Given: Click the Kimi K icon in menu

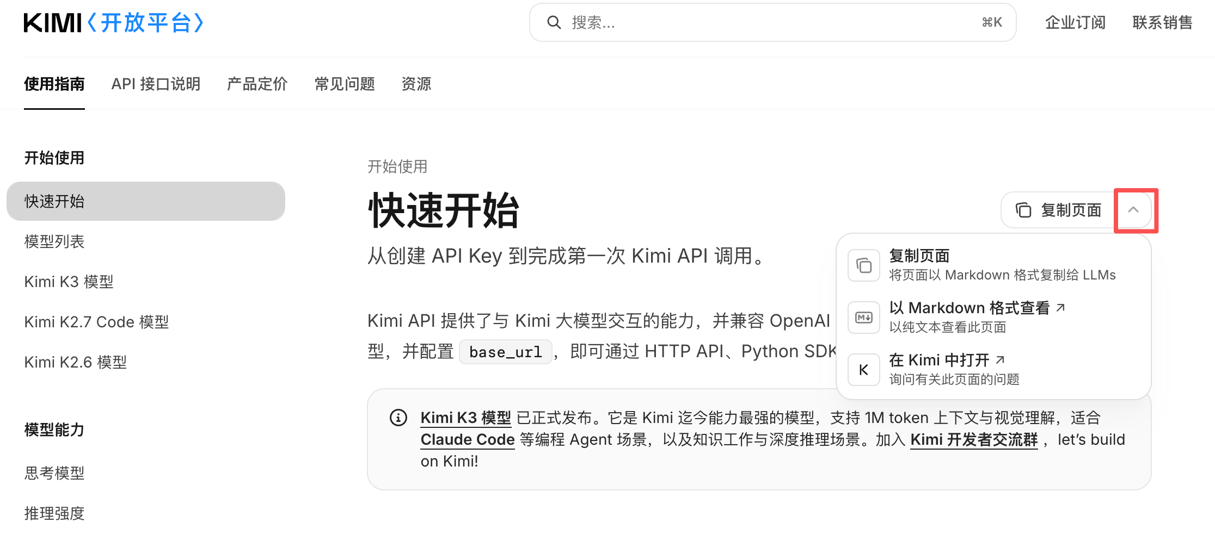Looking at the screenshot, I should tap(864, 370).
